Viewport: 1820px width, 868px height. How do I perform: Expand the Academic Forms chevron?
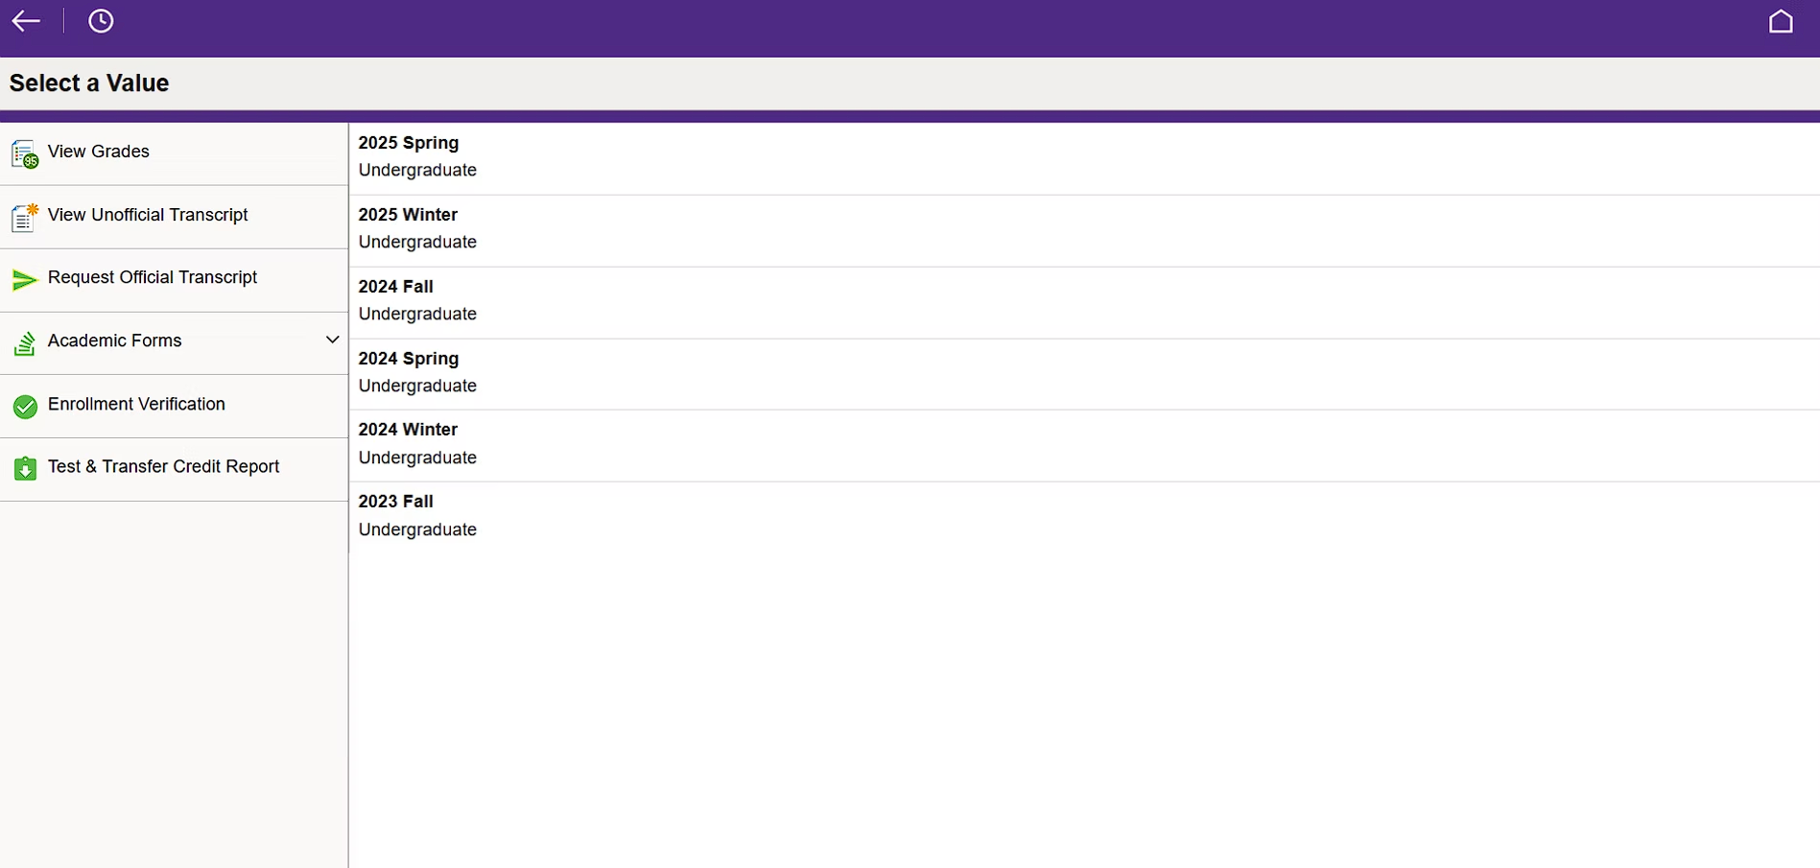(x=332, y=340)
